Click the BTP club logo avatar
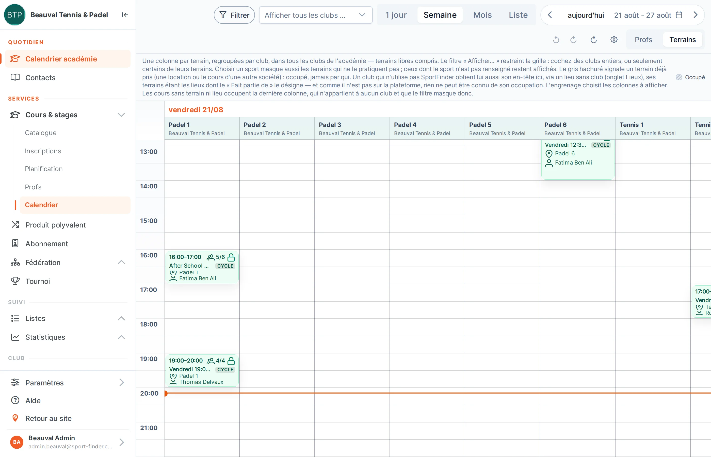The image size is (711, 457). [14, 15]
